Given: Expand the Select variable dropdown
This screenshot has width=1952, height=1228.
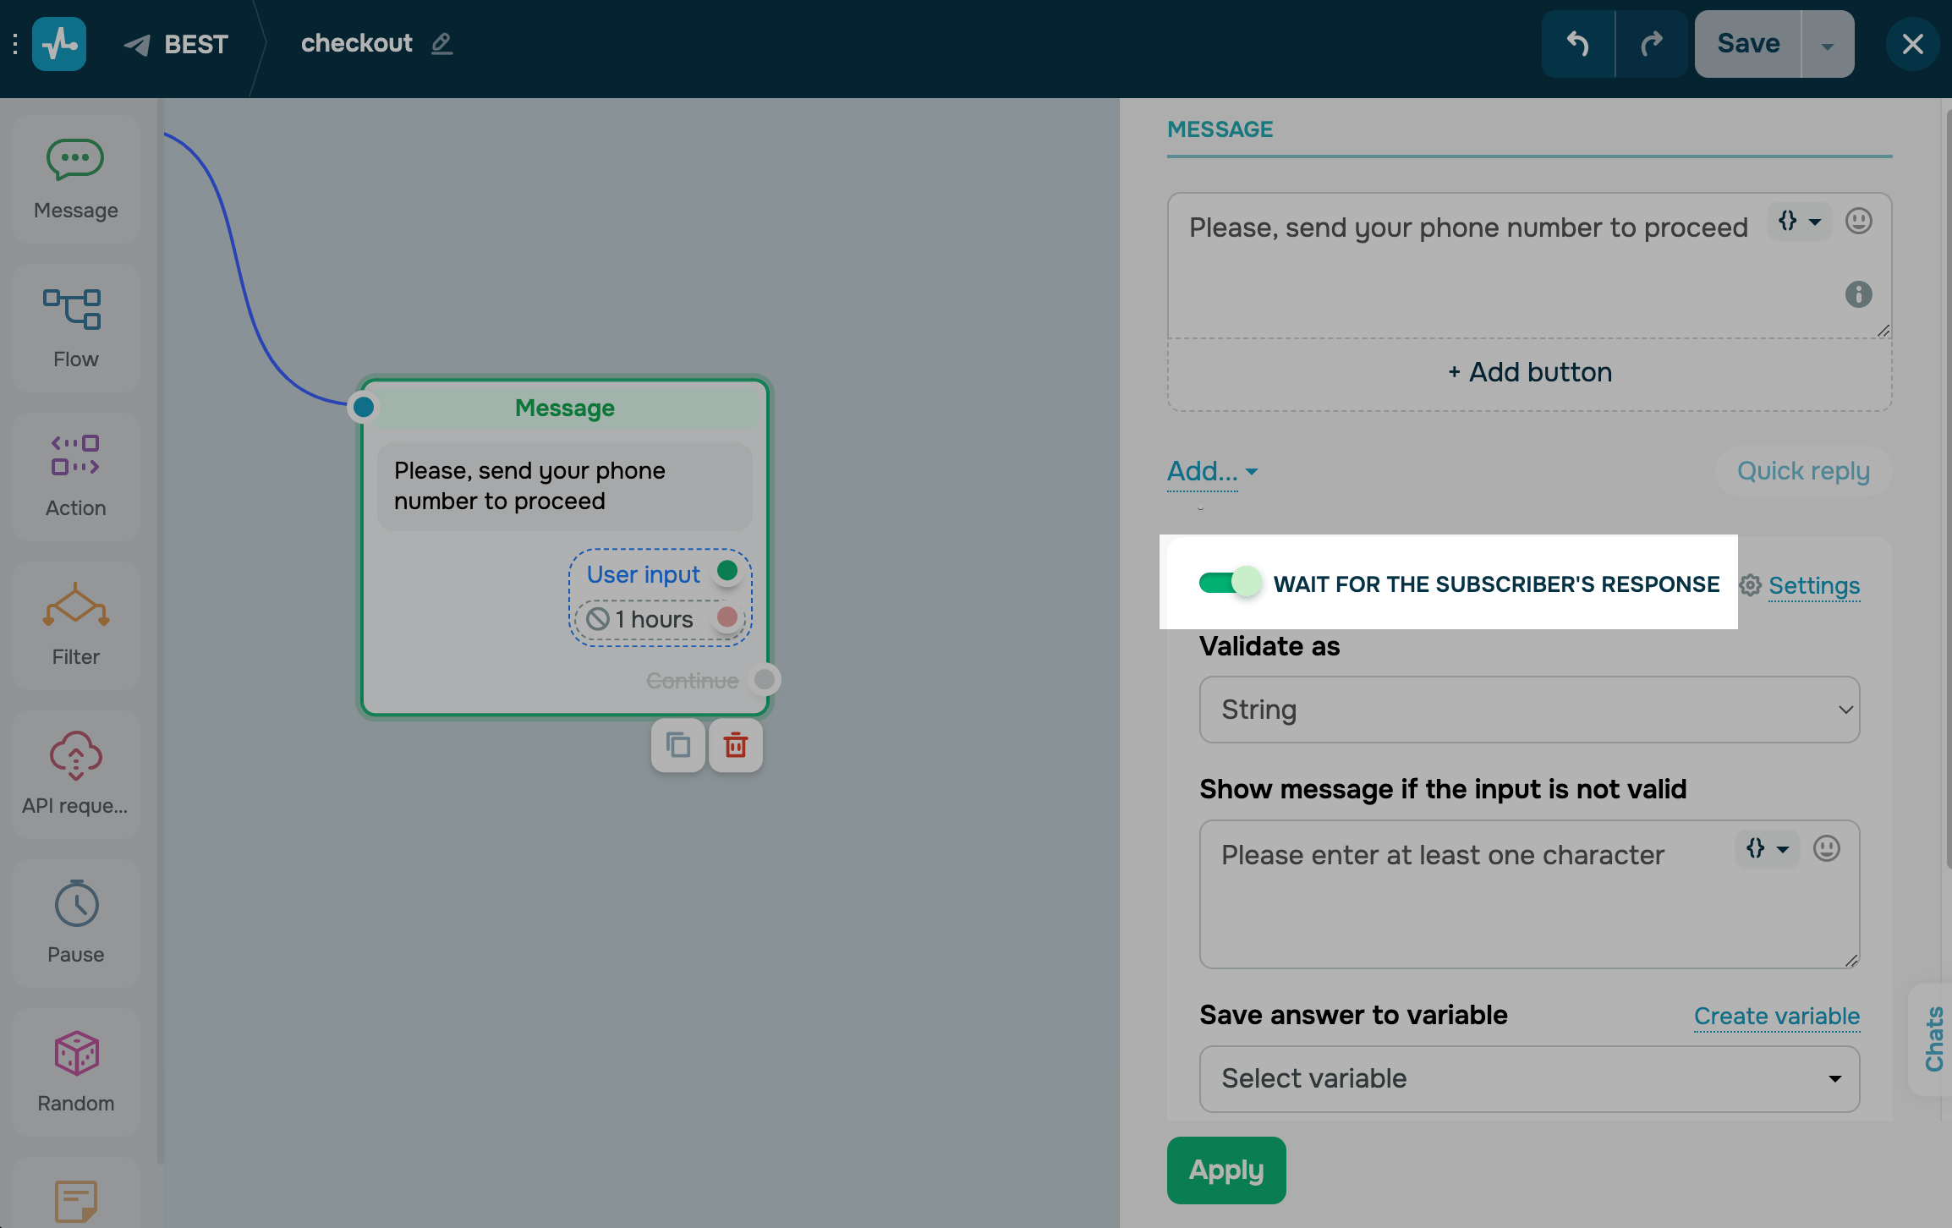Looking at the screenshot, I should (x=1528, y=1078).
